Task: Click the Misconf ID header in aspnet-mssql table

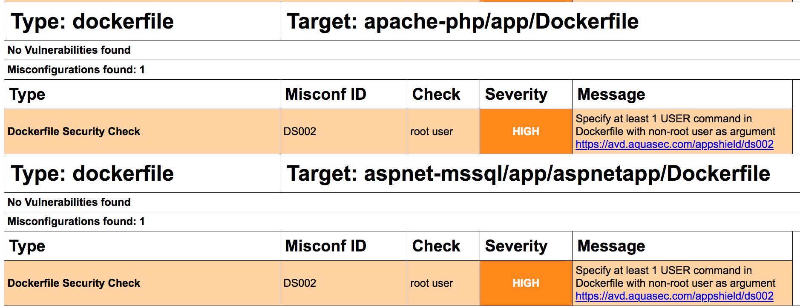Action: 326,246
